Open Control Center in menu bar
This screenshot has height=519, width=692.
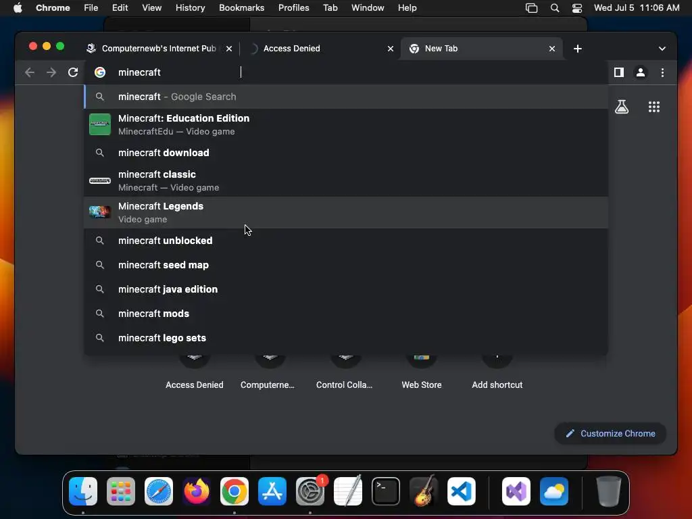coord(577,8)
